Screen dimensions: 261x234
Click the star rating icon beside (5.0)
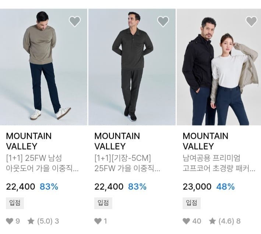pos(31,221)
